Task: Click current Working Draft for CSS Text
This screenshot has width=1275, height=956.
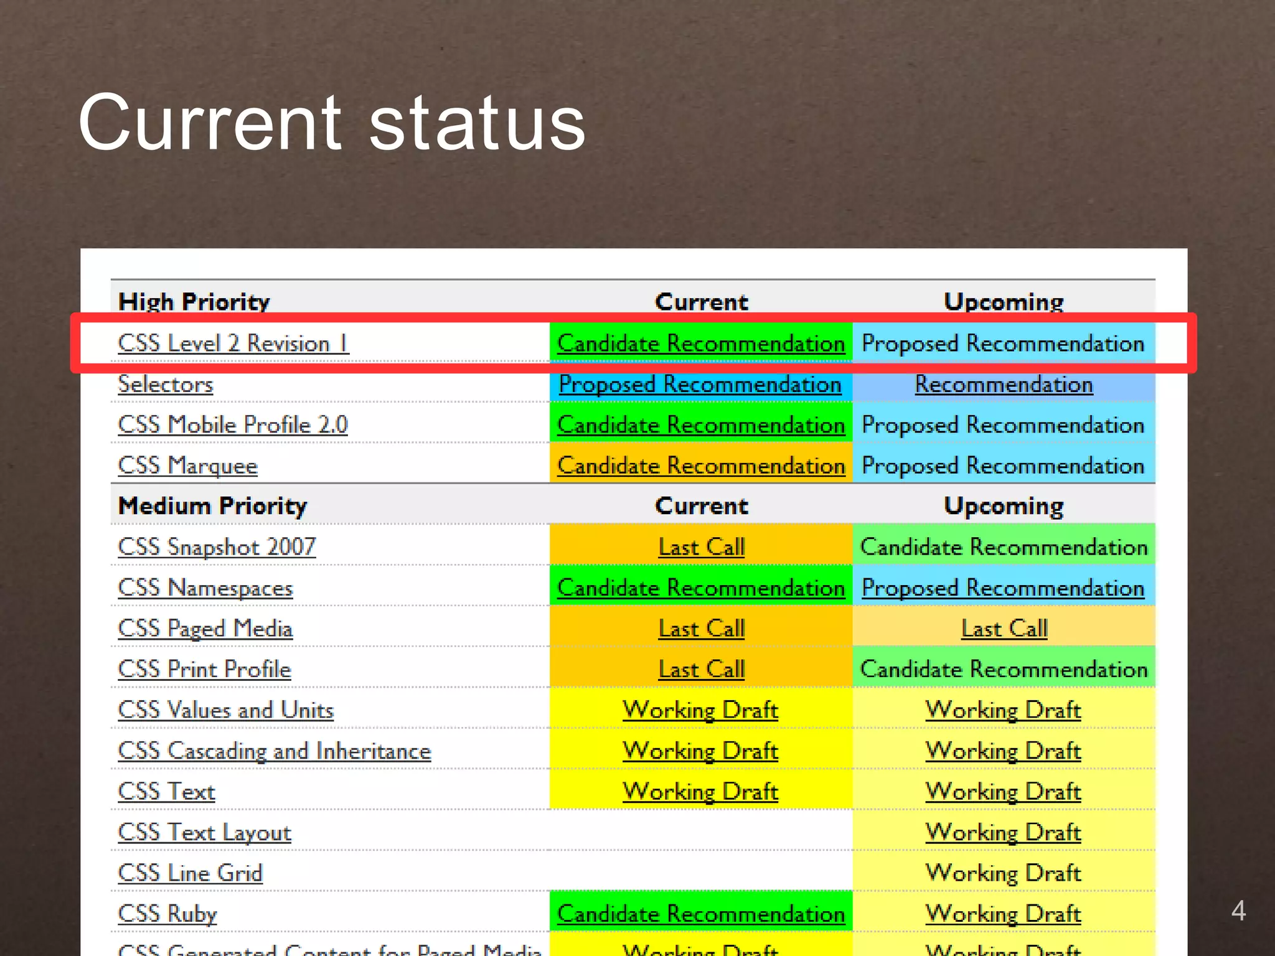Action: [700, 792]
